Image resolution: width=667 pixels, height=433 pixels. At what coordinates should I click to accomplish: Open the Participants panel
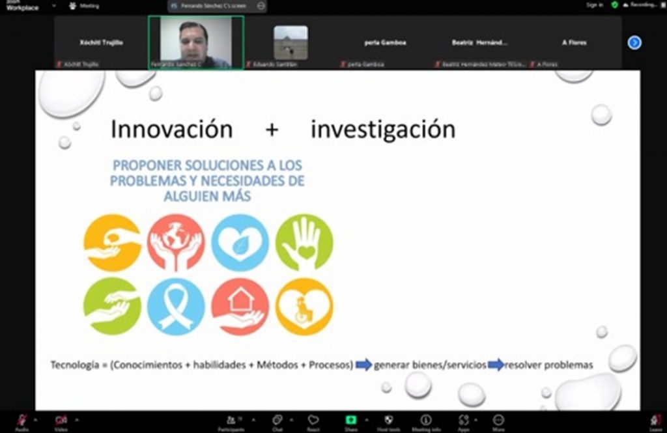coord(231,421)
